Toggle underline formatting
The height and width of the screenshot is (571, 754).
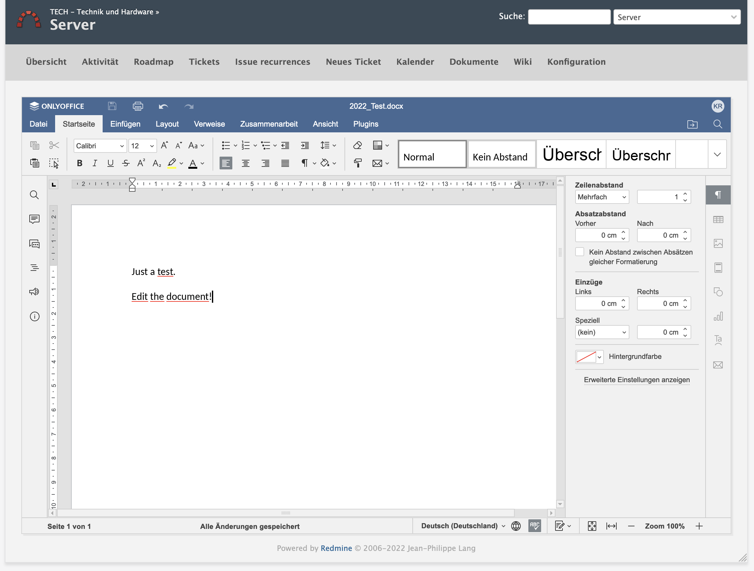pos(110,163)
